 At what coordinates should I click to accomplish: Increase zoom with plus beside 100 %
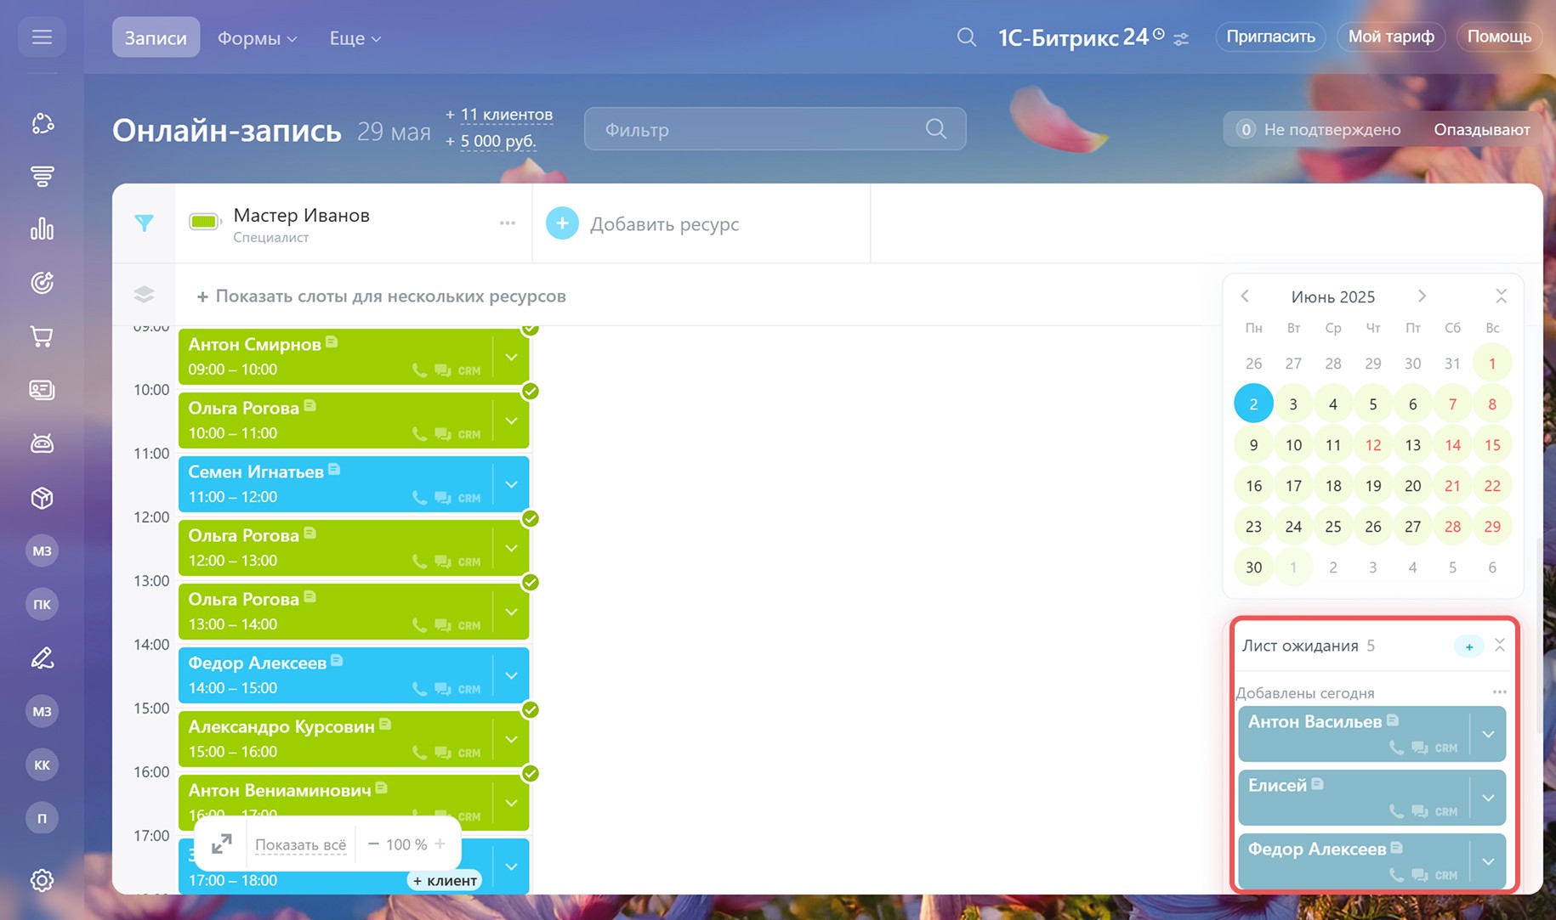[x=440, y=844]
